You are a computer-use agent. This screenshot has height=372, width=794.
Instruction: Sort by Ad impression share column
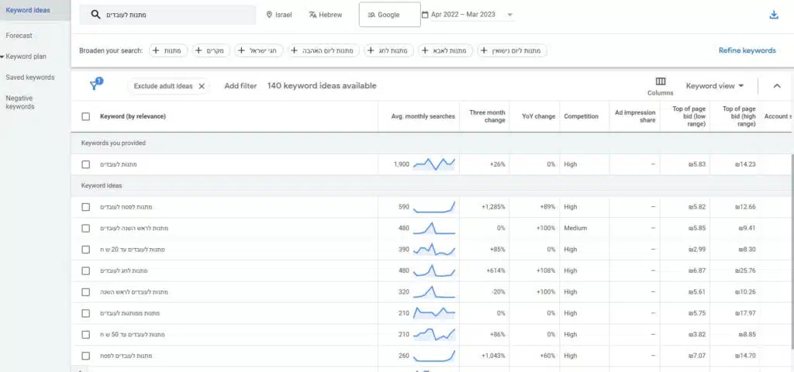[635, 116]
